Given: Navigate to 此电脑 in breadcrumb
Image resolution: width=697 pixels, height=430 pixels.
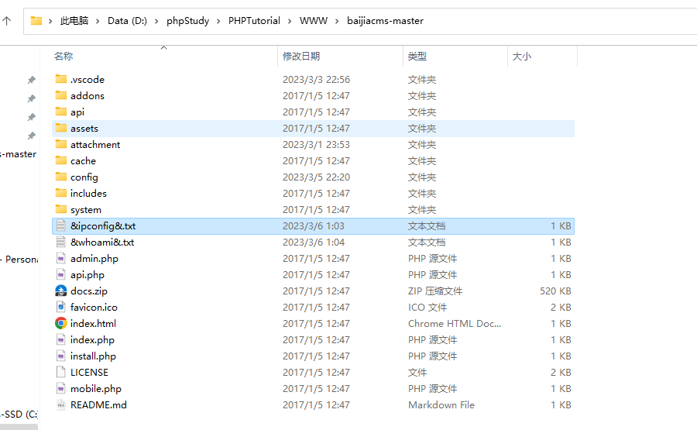Looking at the screenshot, I should tap(74, 20).
